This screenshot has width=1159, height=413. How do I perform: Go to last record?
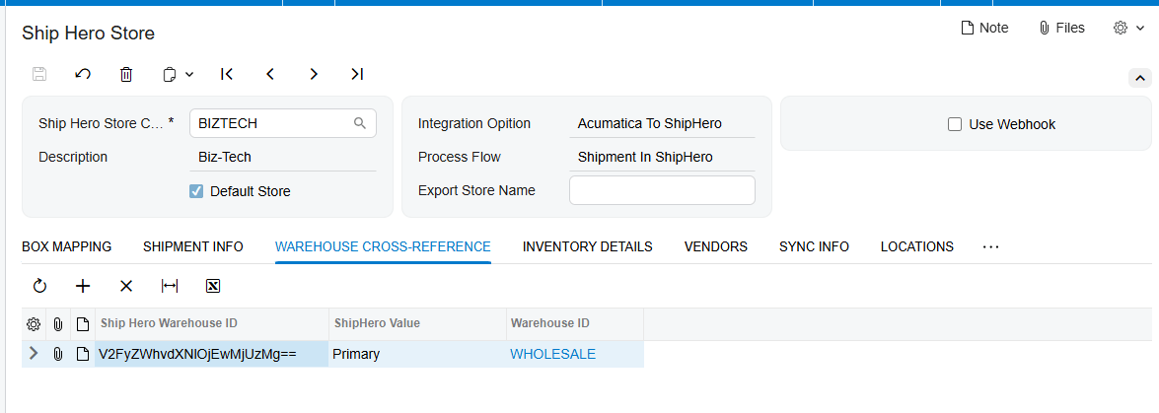pos(357,74)
